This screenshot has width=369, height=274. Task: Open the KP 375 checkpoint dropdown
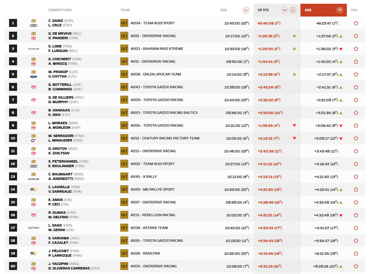point(284,10)
